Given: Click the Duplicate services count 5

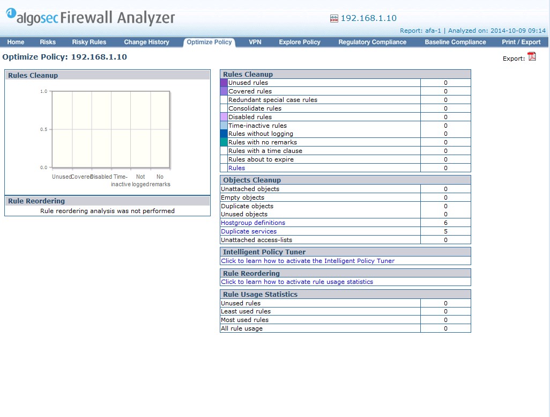Looking at the screenshot, I should click(x=445, y=231).
